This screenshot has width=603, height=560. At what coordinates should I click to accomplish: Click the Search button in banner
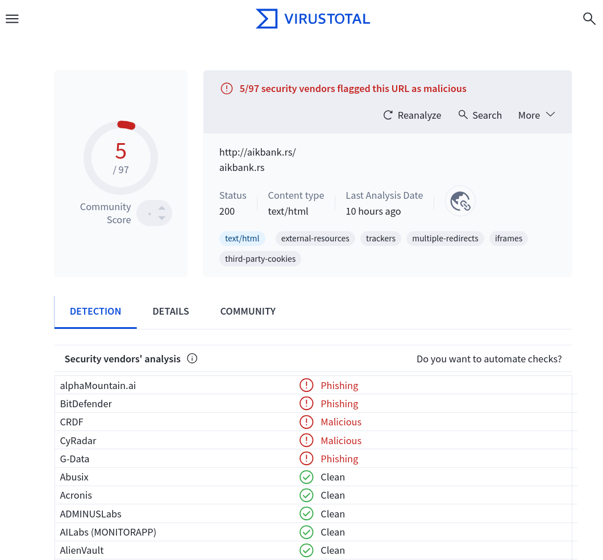coord(480,115)
